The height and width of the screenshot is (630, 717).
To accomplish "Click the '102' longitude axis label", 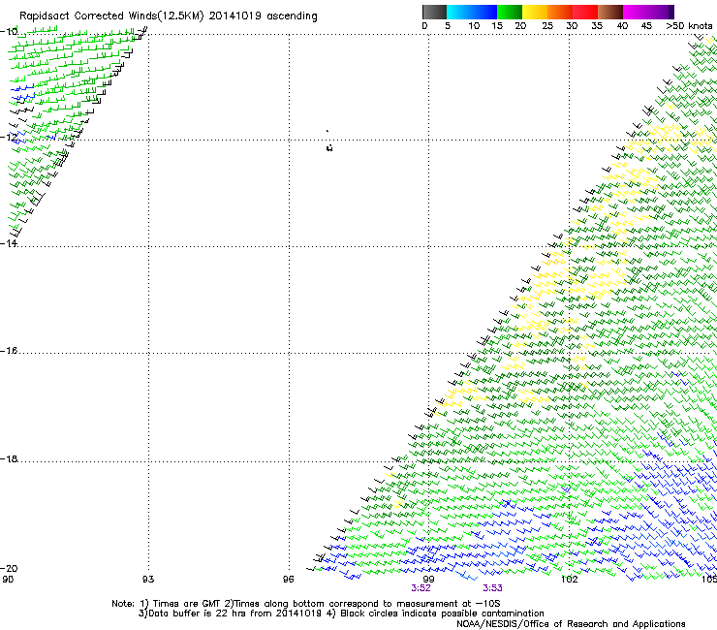I will 570,580.
